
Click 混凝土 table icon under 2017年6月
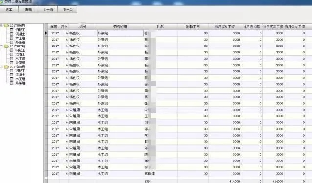click(12, 34)
